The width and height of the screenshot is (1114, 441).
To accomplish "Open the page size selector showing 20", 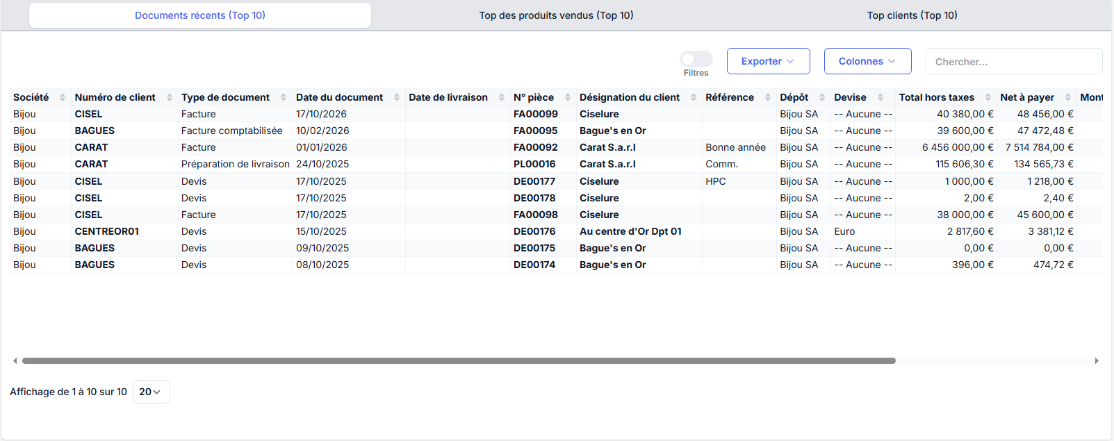I will click(x=151, y=392).
